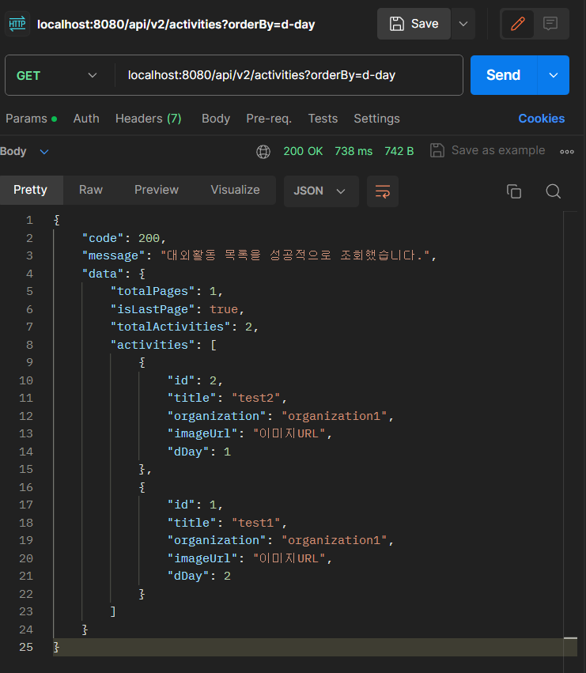This screenshot has width=586, height=673.
Task: Click the "code": 200 line
Action: [124, 238]
